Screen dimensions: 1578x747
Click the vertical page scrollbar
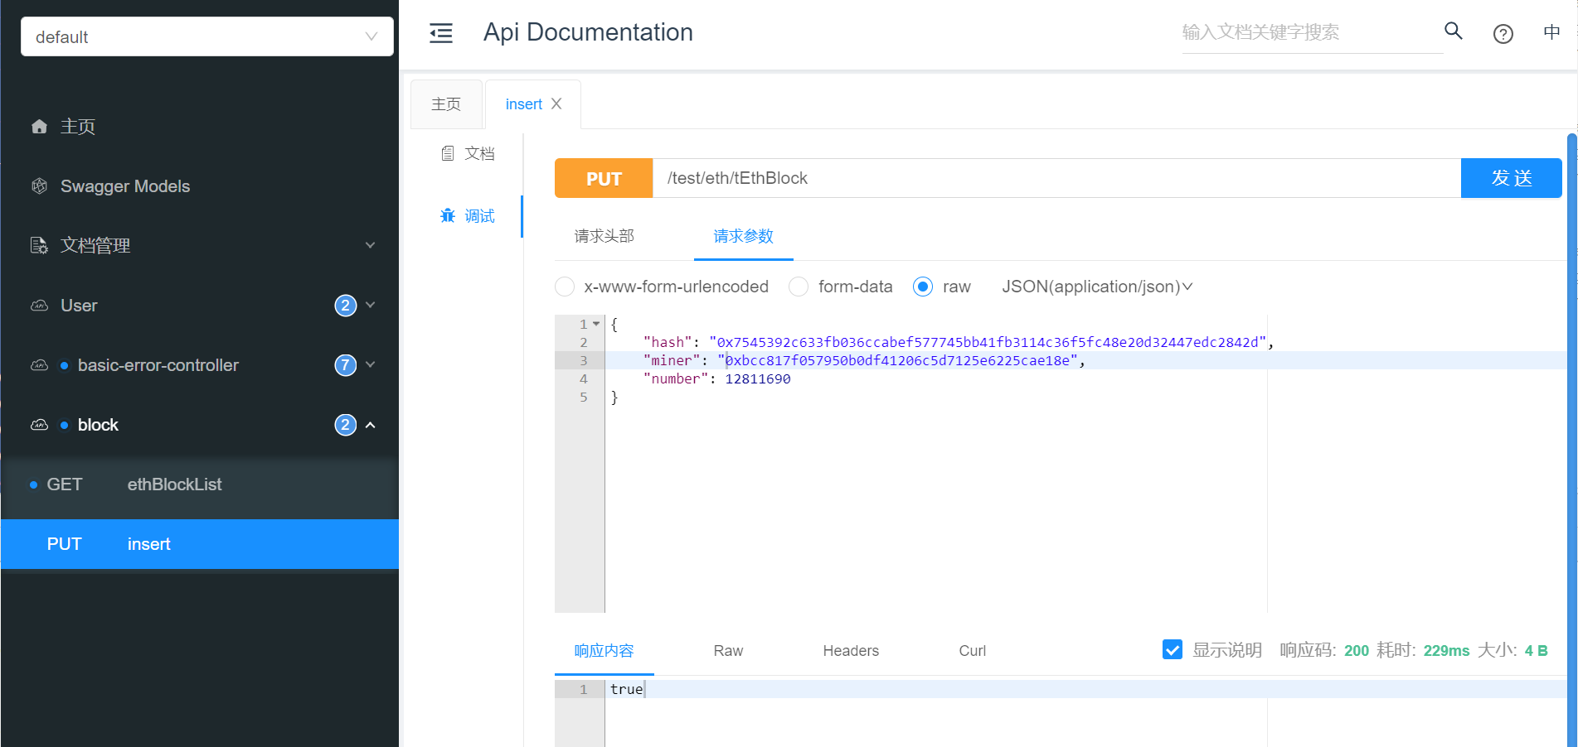(x=1571, y=439)
